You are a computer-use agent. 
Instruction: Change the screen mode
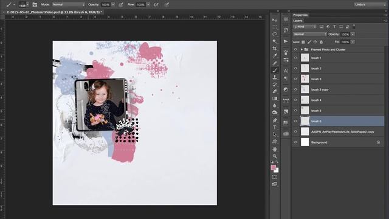[275, 184]
